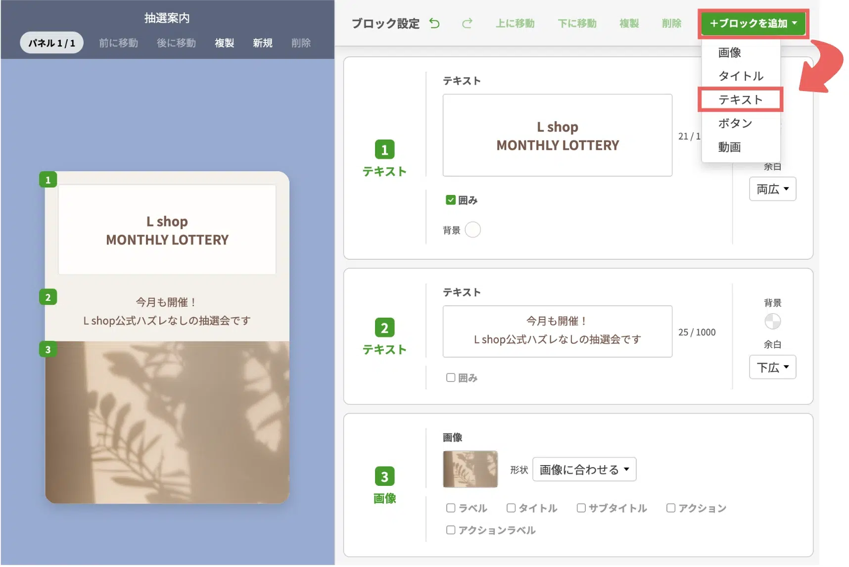Click the L shop MONTHLY LOTTERY text field
The height and width of the screenshot is (567, 849).
tap(557, 135)
